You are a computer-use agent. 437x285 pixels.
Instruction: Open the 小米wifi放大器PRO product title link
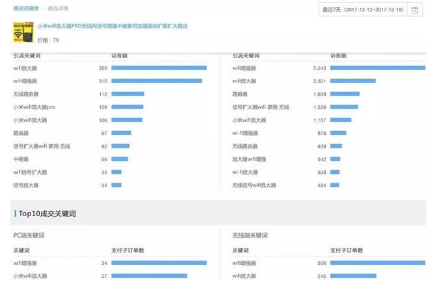[x=113, y=26]
